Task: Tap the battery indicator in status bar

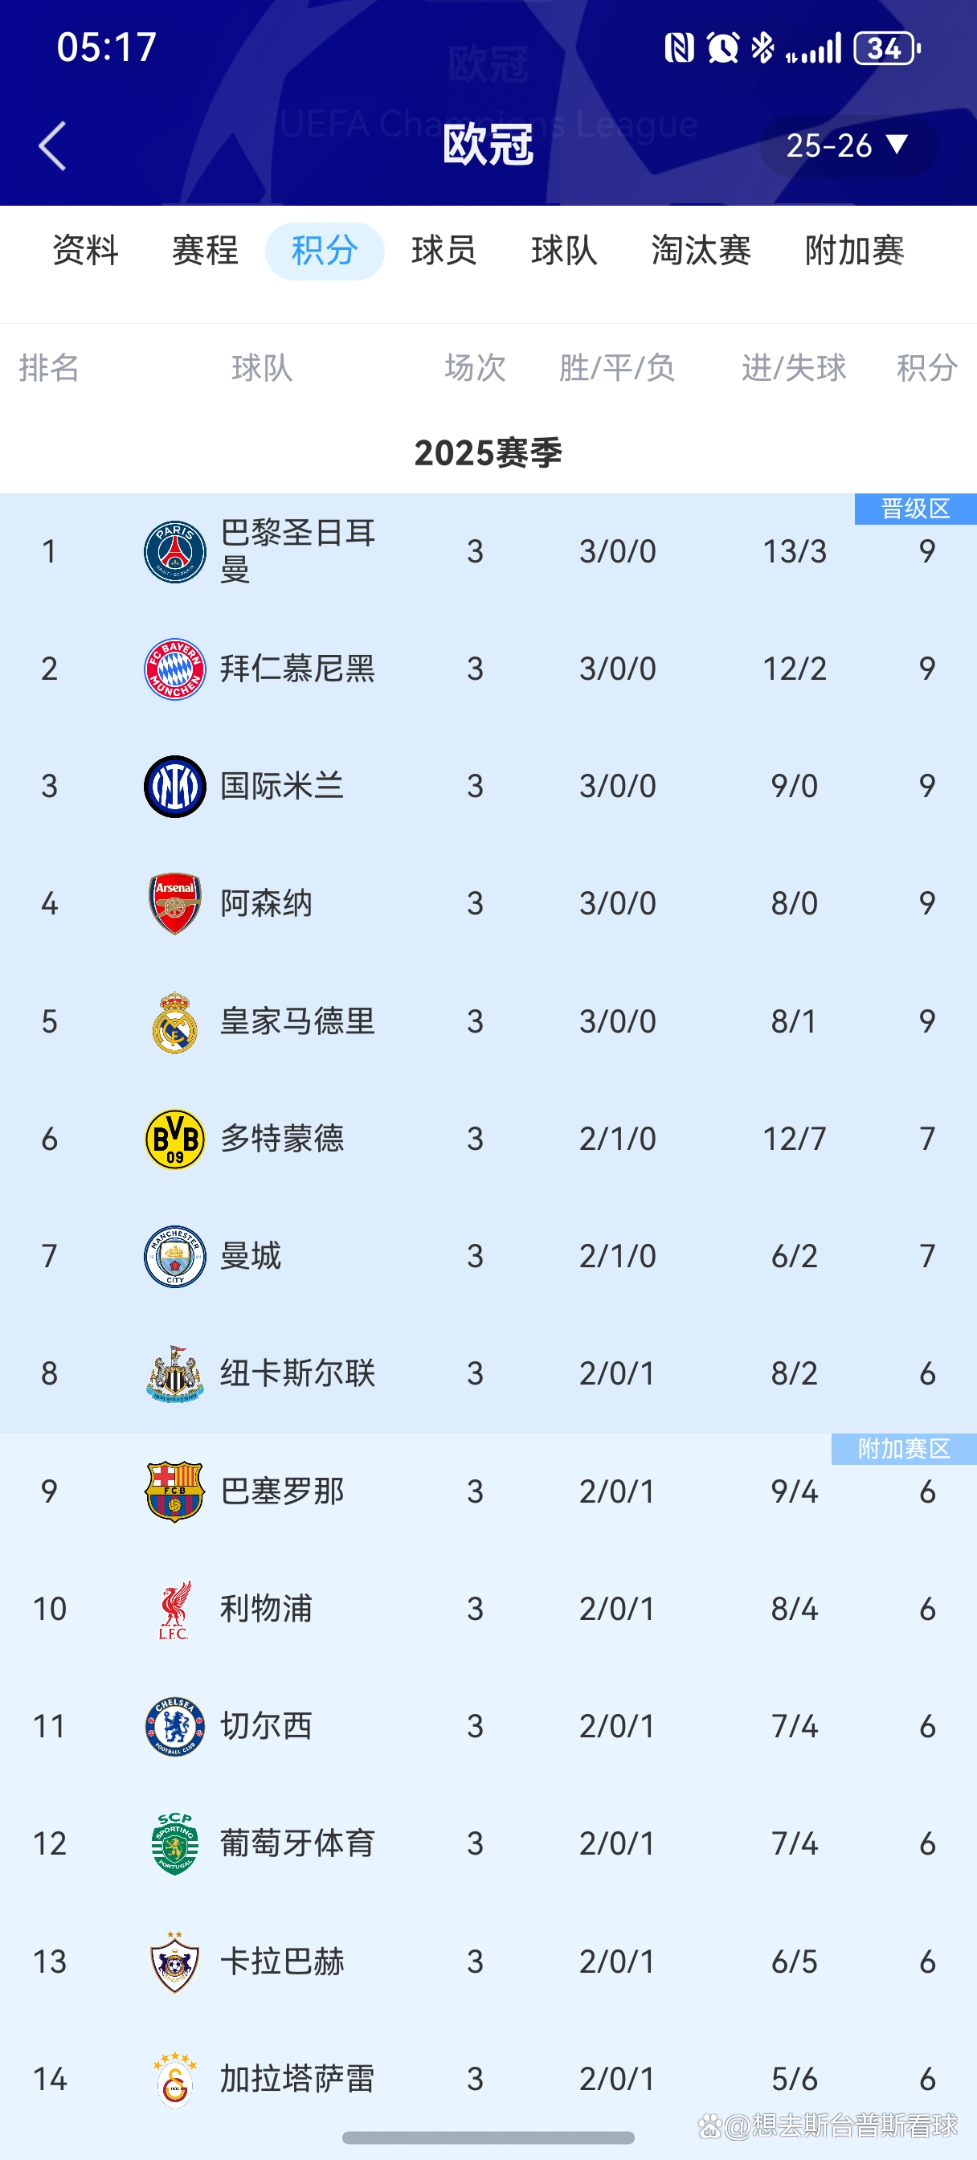Action: coord(886,49)
